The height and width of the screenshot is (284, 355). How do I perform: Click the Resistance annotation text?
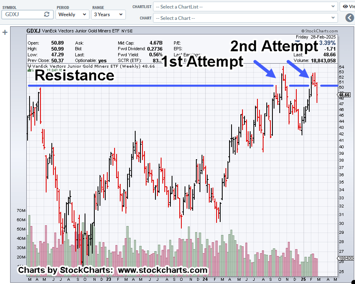74,75
